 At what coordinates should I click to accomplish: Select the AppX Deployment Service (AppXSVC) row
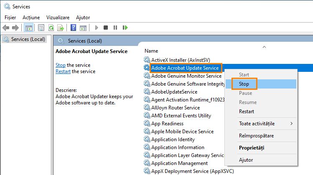[192, 171]
